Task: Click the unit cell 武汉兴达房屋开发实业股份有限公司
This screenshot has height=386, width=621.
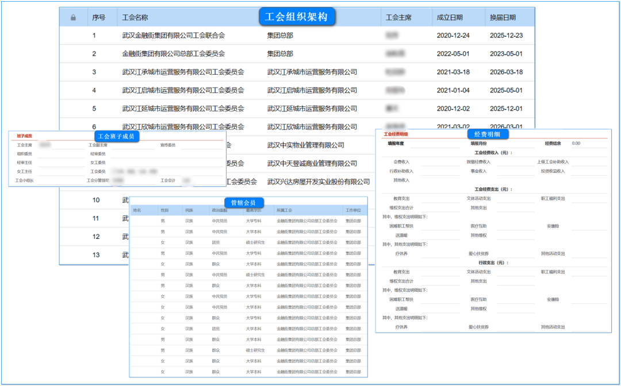Action: click(x=319, y=182)
